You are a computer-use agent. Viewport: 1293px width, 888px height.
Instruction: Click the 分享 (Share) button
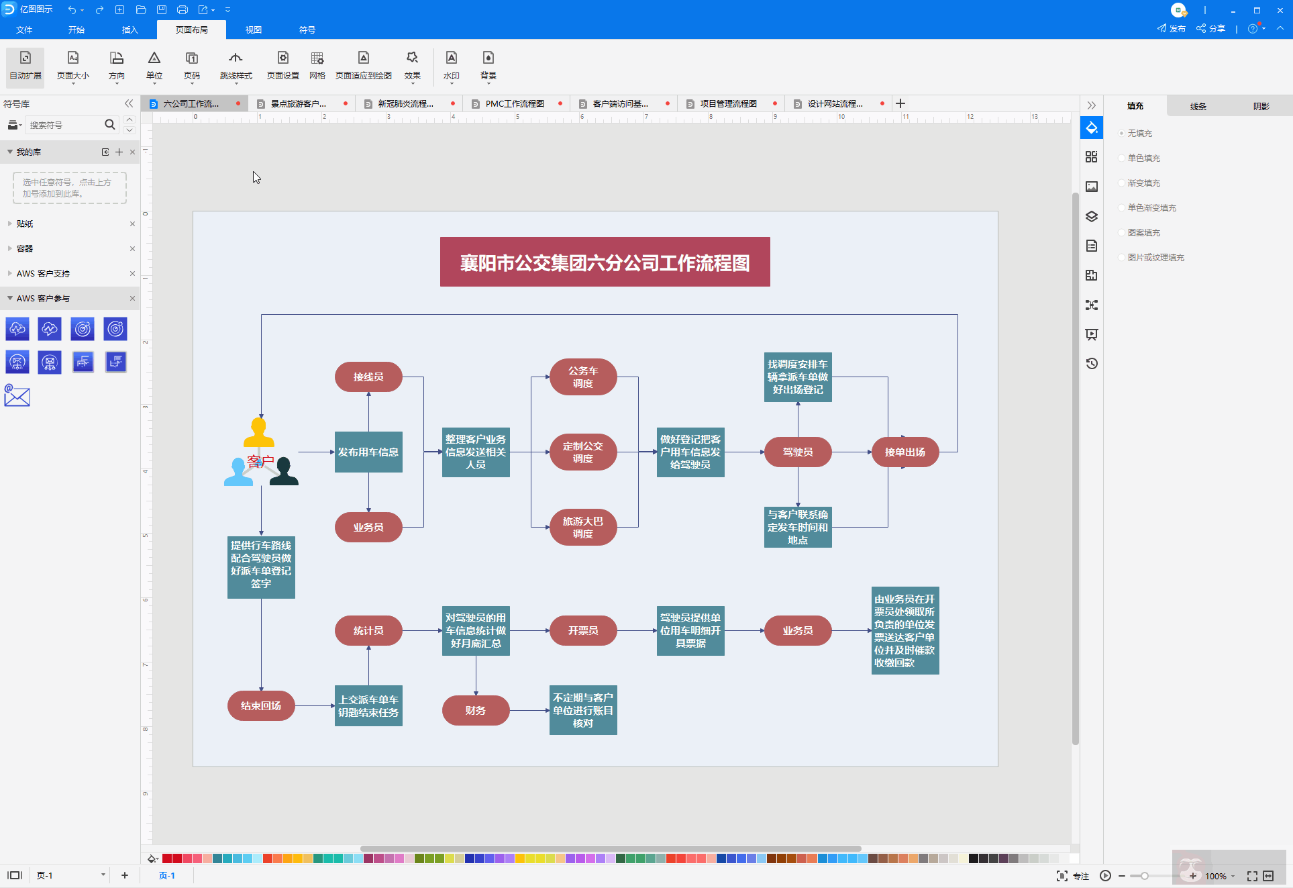pyautogui.click(x=1211, y=29)
